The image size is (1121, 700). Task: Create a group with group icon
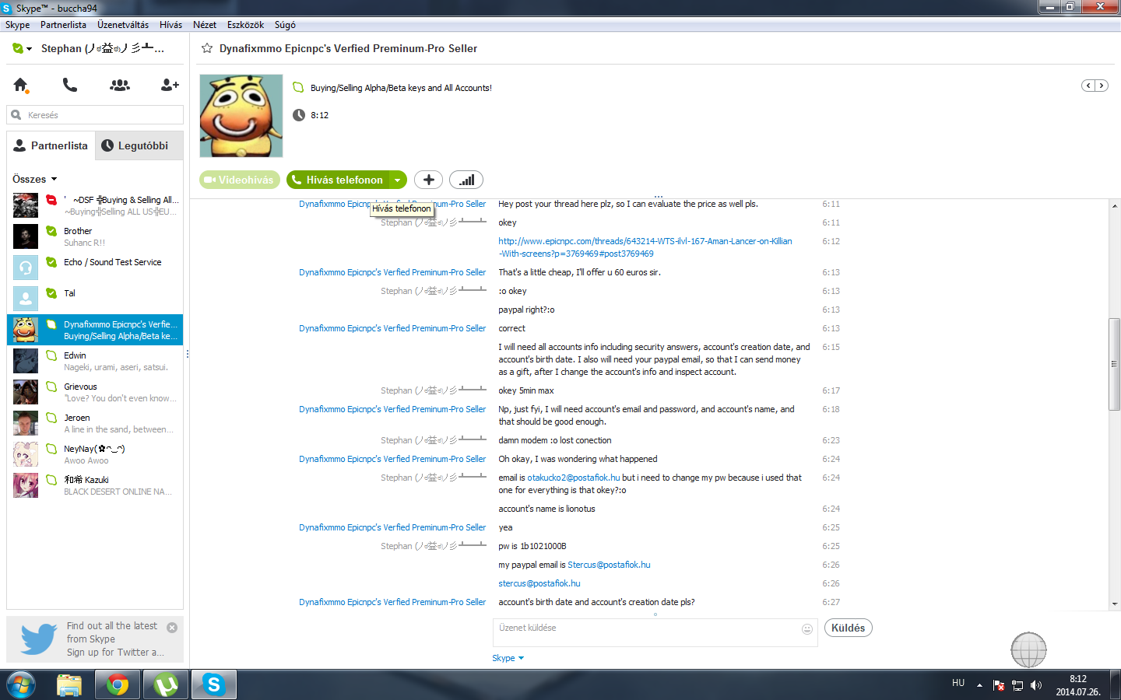pos(120,85)
